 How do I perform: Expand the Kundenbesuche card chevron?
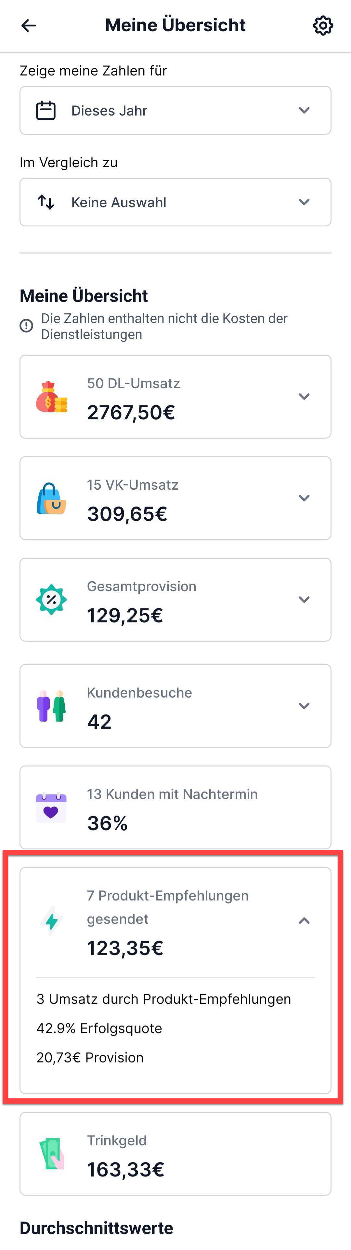point(304,706)
